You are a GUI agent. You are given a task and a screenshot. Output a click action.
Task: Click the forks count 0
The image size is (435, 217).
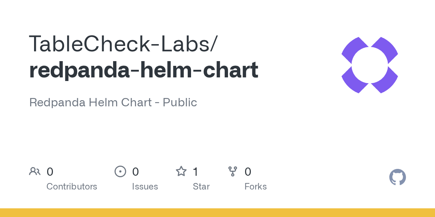(x=248, y=172)
